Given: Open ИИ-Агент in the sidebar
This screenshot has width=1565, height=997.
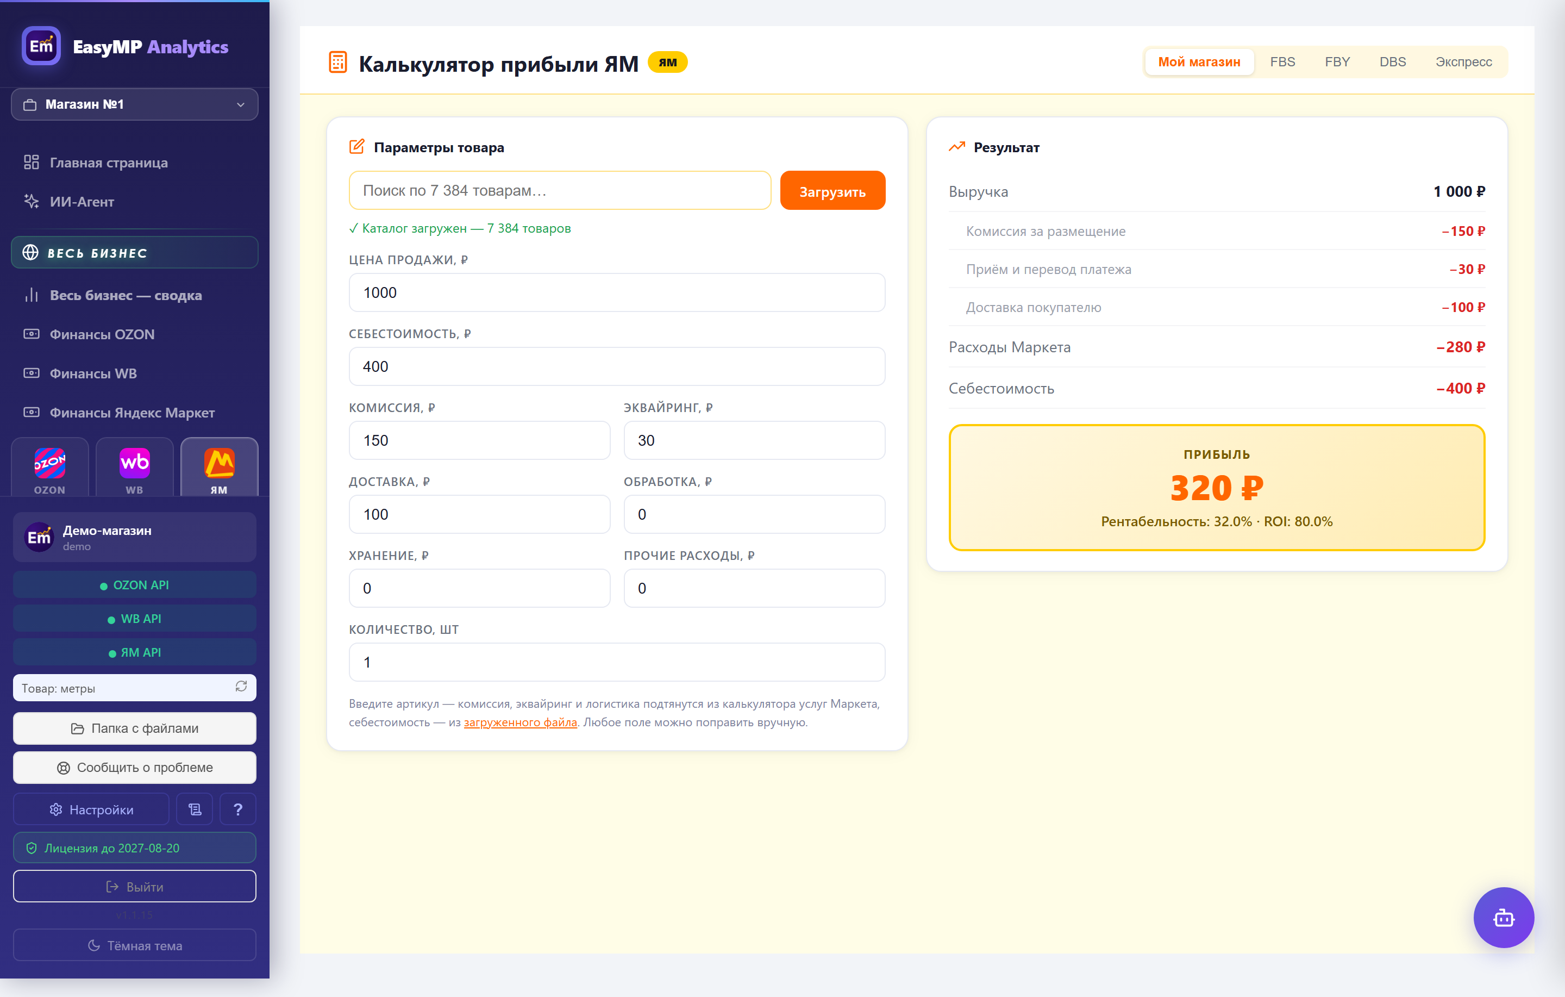Looking at the screenshot, I should [135, 202].
